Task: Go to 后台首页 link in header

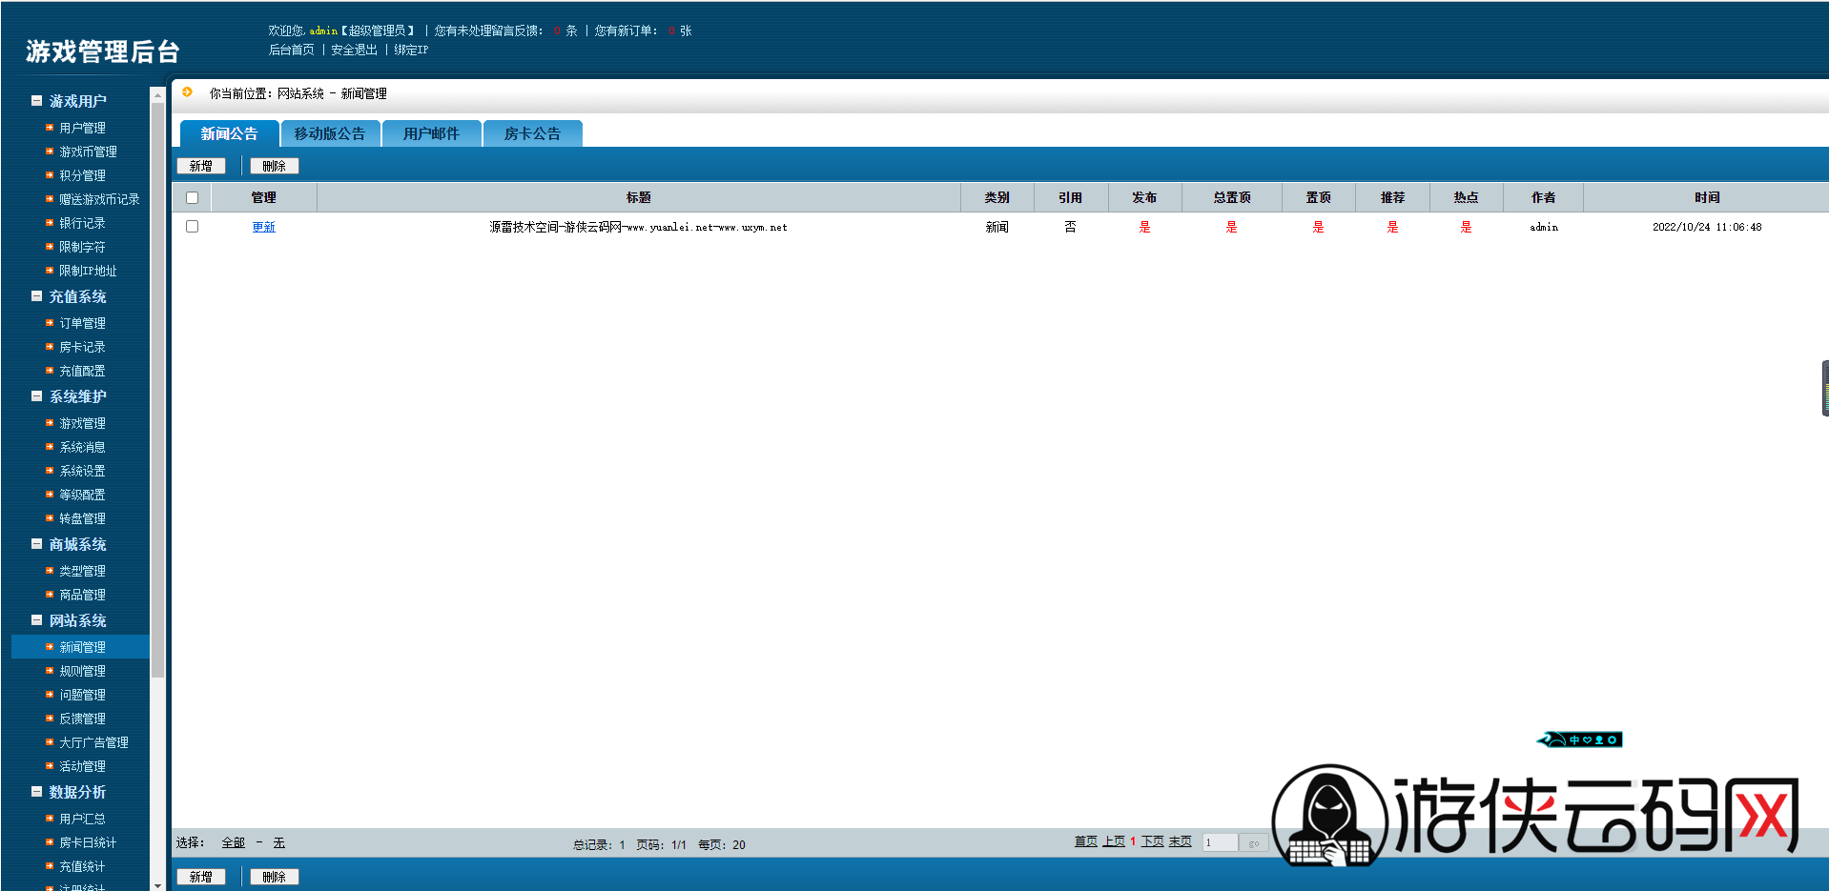Action: coord(292,50)
